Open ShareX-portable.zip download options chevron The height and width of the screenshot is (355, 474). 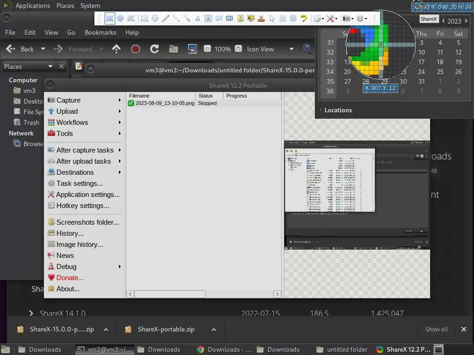(x=214, y=330)
